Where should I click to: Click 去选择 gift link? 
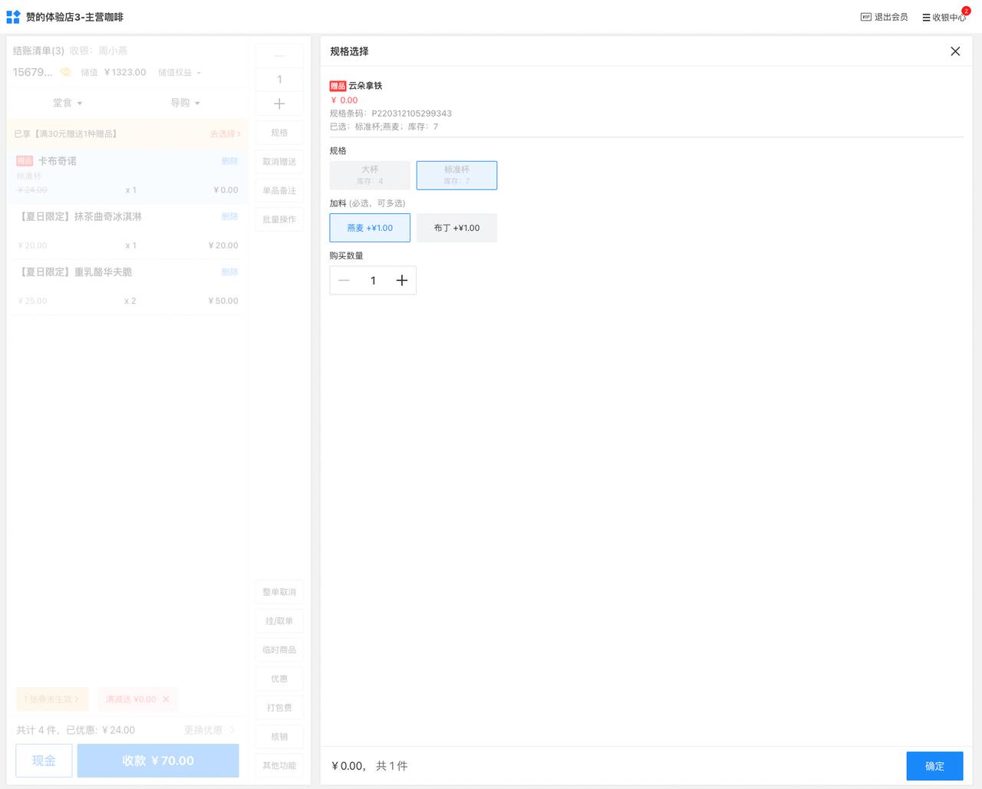point(225,133)
